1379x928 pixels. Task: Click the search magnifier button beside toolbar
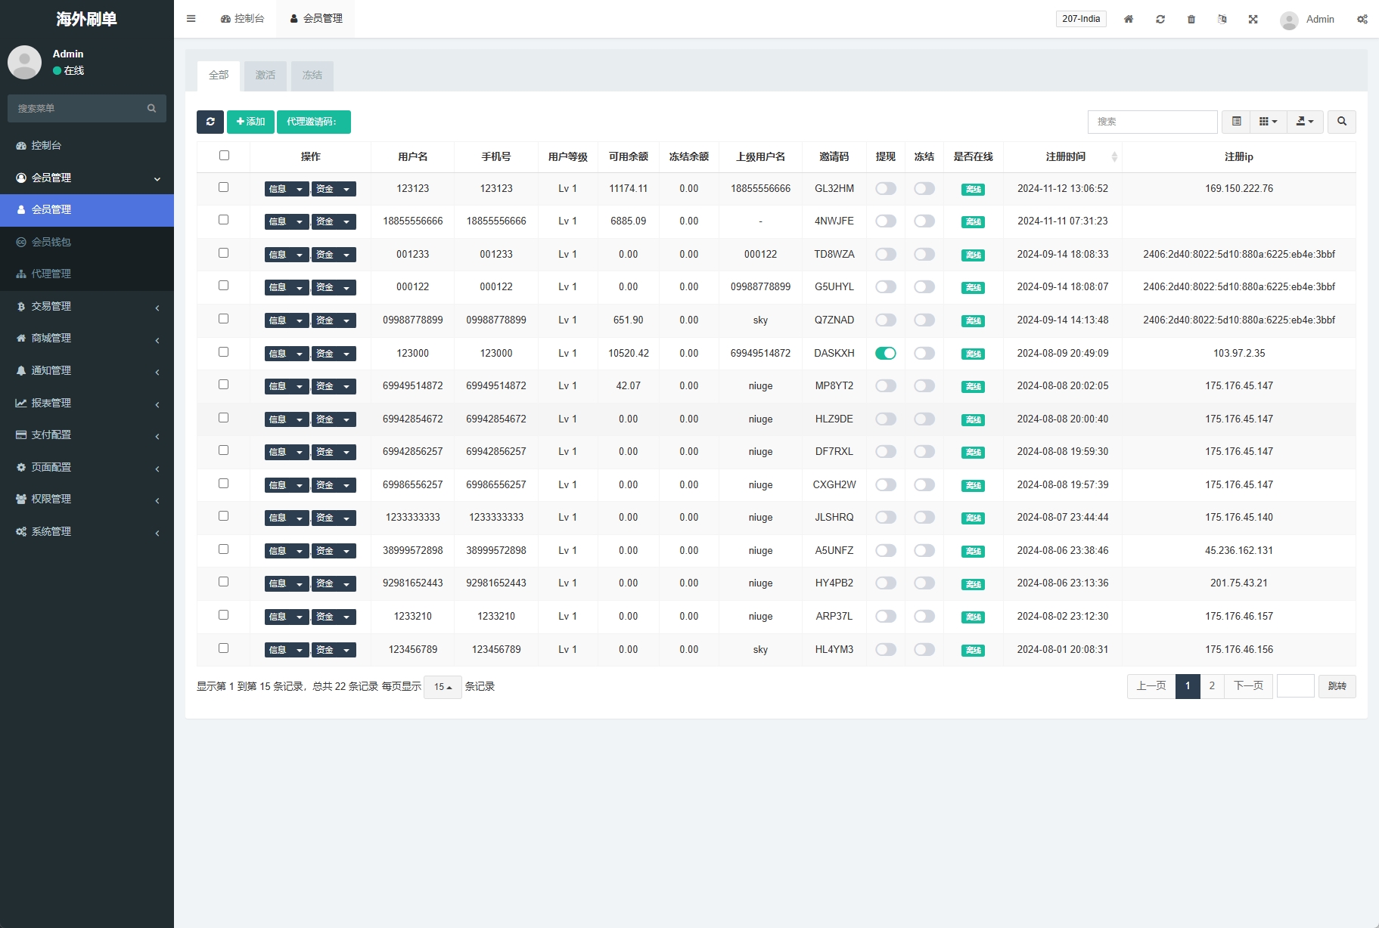(x=1341, y=122)
